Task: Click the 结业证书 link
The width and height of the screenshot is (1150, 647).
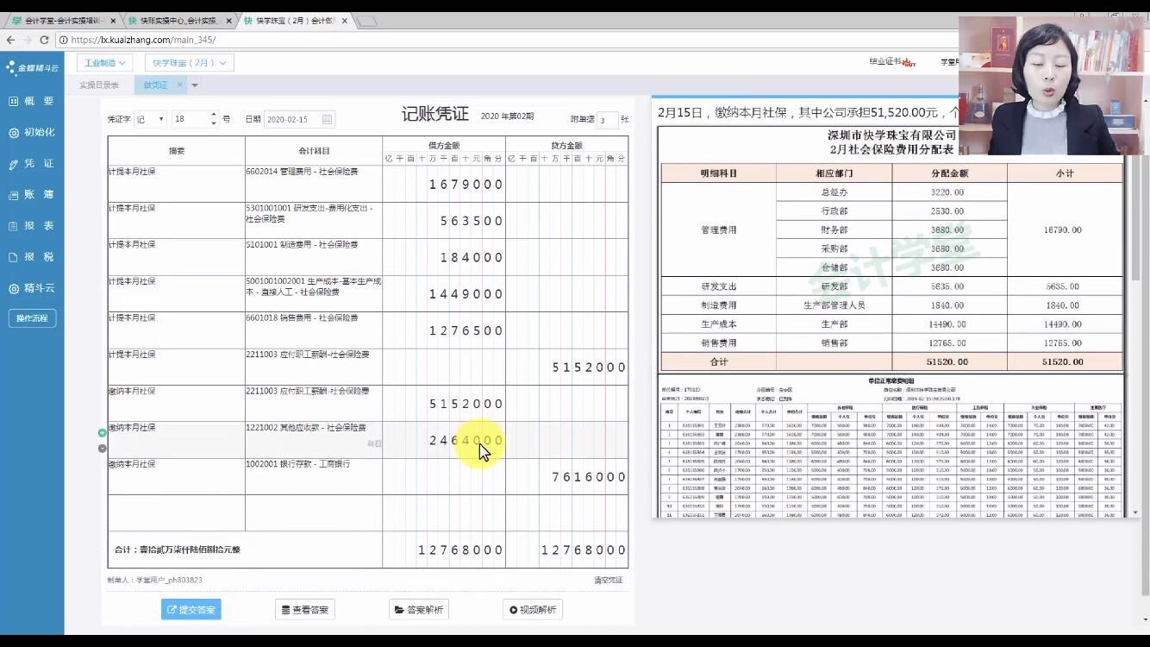Action: [x=892, y=62]
